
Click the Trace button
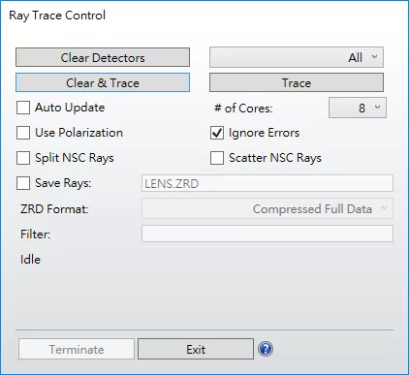297,82
